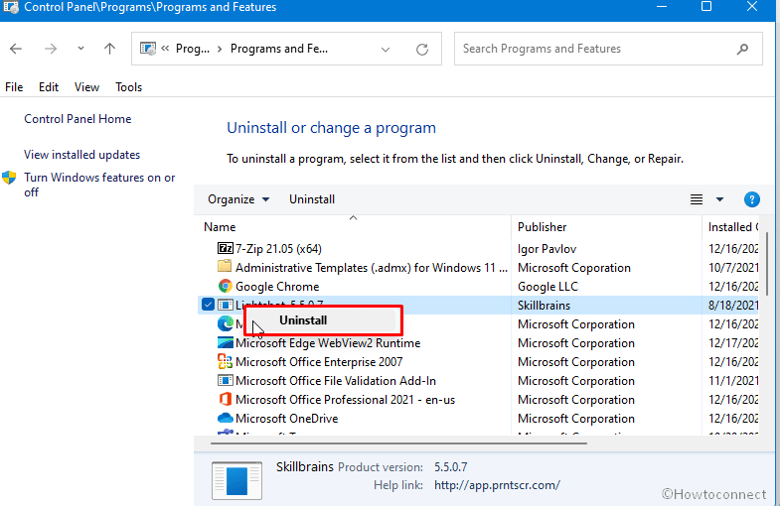Go up one folder level
Viewport: 780px width, 506px height.
109,49
